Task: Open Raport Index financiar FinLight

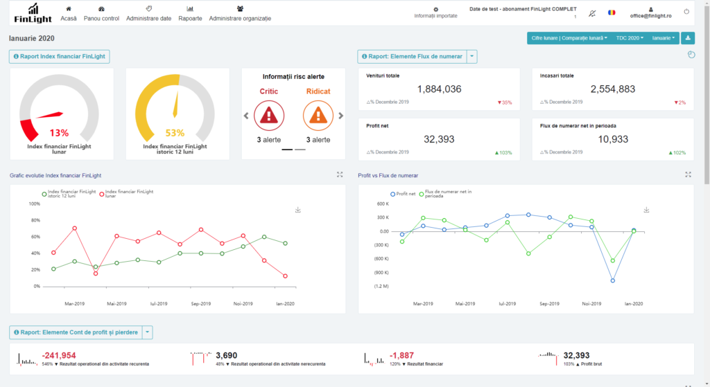Action: point(60,57)
